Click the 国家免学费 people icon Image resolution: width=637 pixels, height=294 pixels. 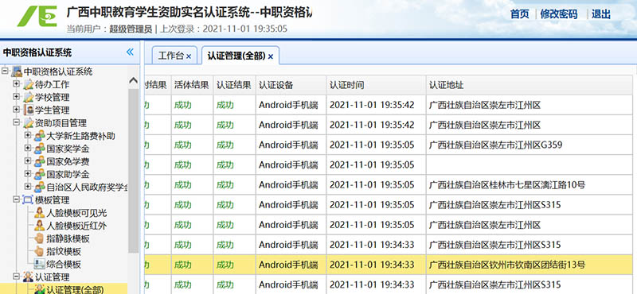40,162
